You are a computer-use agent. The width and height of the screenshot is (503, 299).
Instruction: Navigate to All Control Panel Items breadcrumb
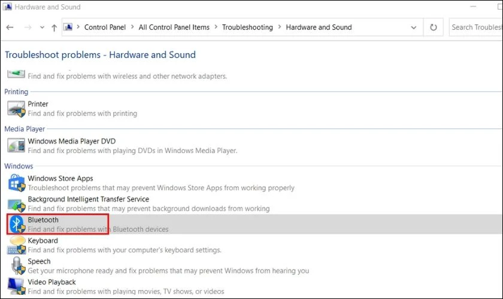(x=174, y=28)
